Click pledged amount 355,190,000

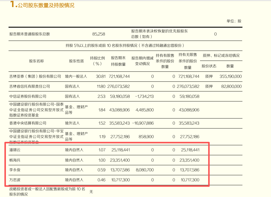231,76
